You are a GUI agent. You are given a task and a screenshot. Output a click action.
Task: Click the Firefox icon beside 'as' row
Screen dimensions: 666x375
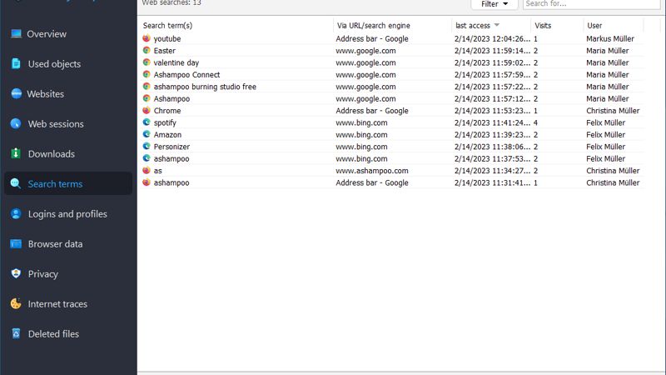(x=147, y=170)
